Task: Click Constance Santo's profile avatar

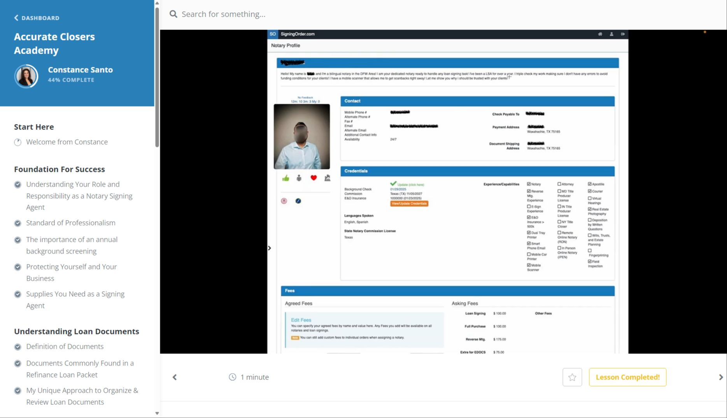Action: pos(26,76)
